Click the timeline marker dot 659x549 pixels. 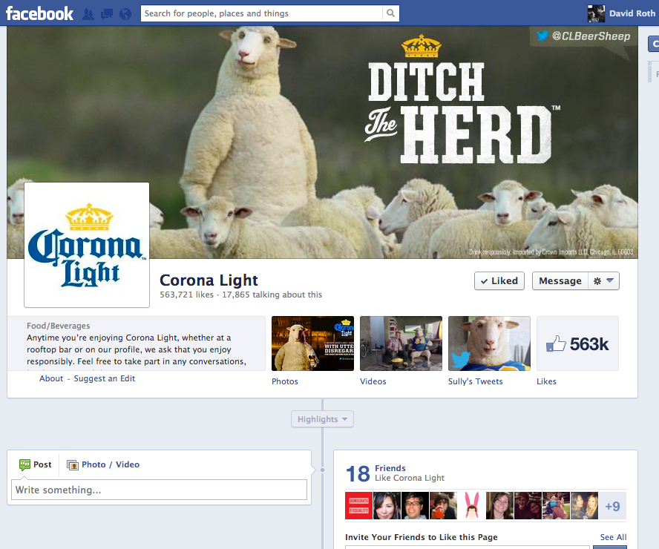tap(322, 470)
